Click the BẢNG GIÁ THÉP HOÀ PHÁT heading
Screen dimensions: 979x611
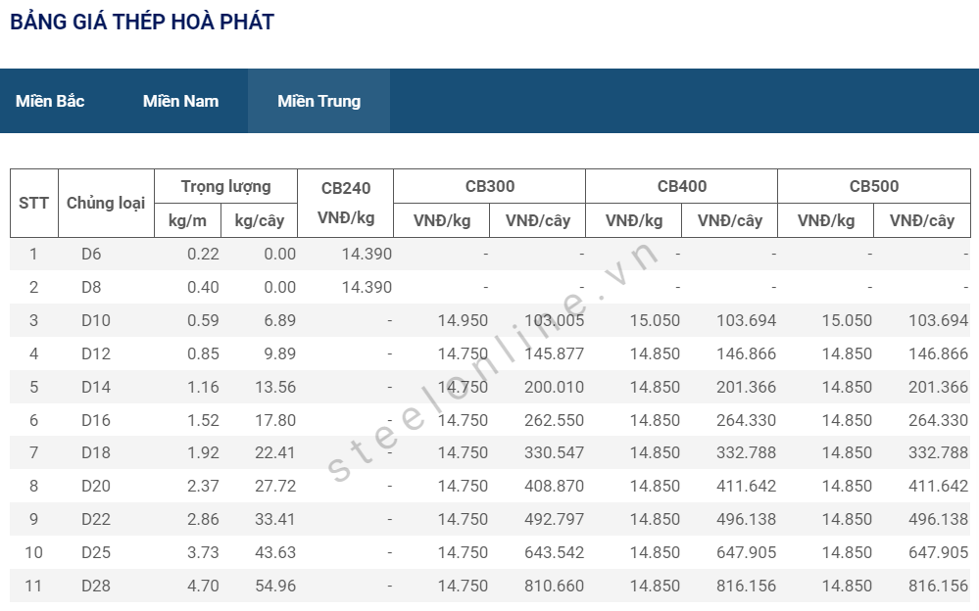click(x=142, y=22)
